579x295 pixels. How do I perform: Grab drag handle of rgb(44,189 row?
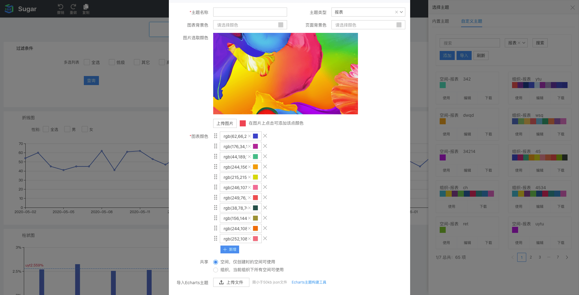[x=216, y=156]
